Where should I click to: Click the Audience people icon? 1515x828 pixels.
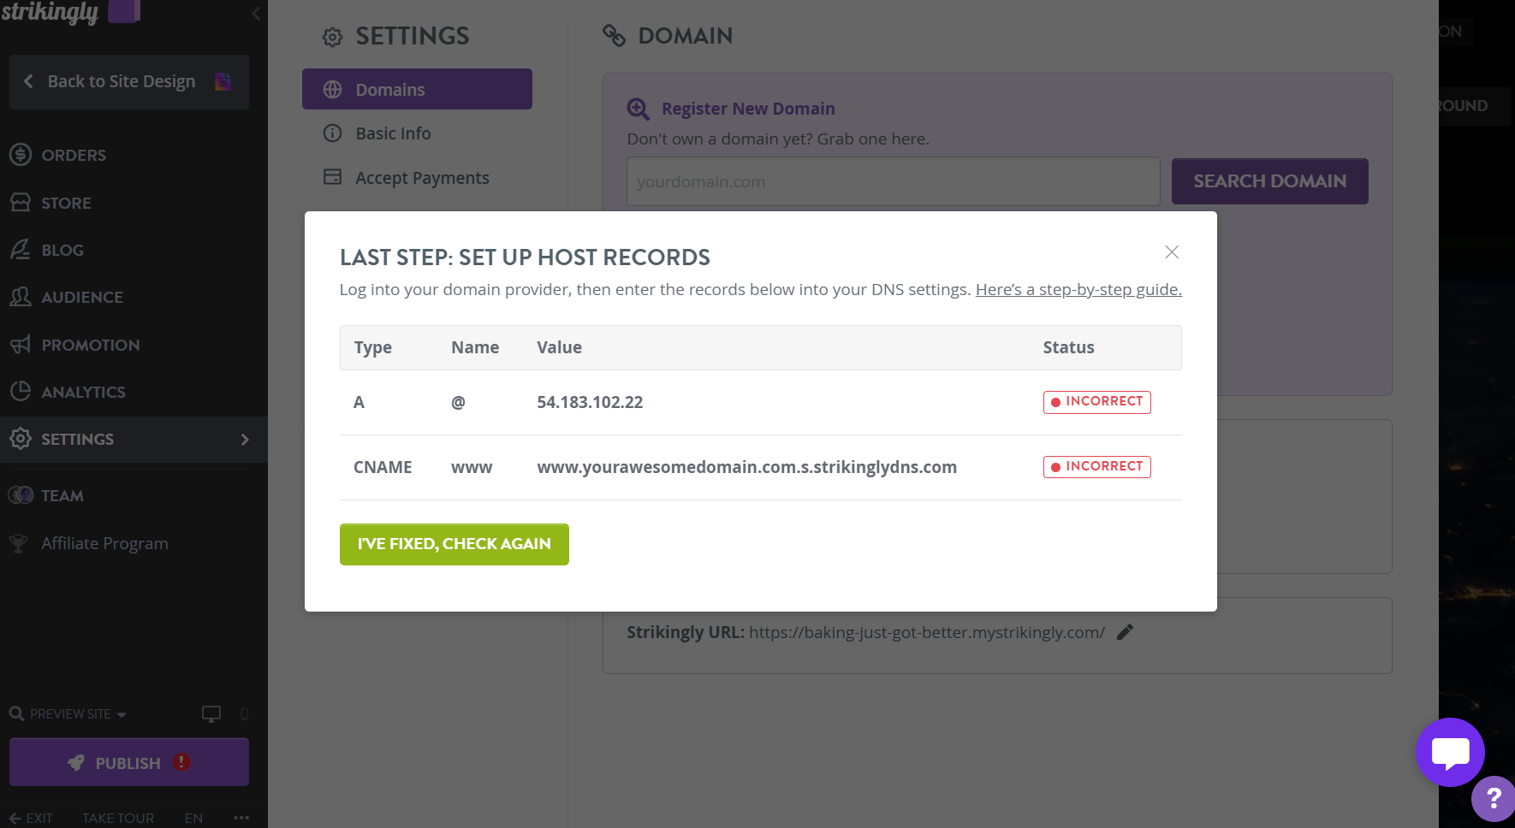[21, 297]
